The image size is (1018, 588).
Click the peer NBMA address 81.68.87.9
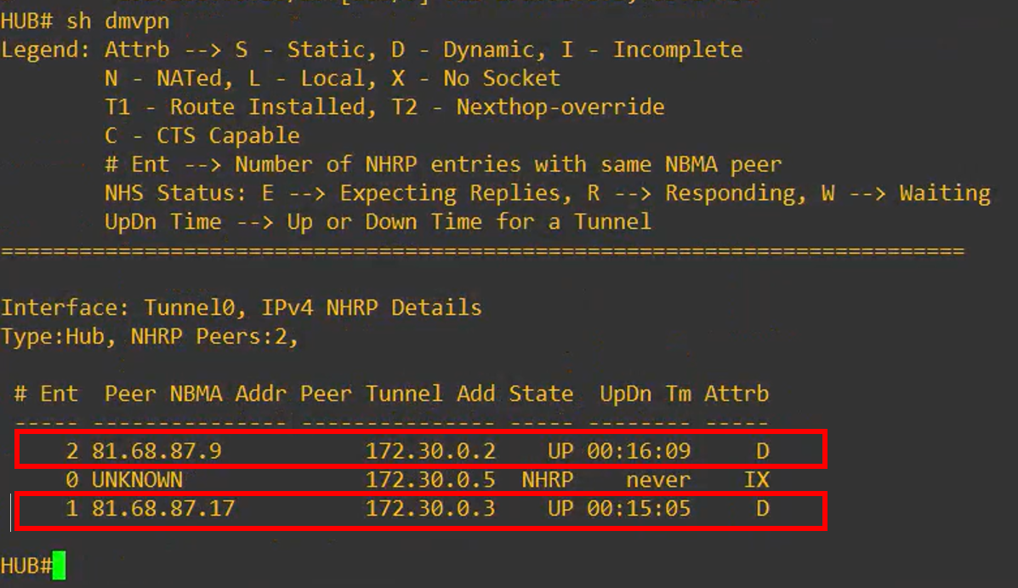coord(156,450)
